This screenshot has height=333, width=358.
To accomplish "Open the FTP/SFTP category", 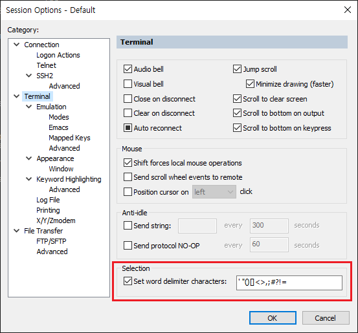I will point(51,241).
